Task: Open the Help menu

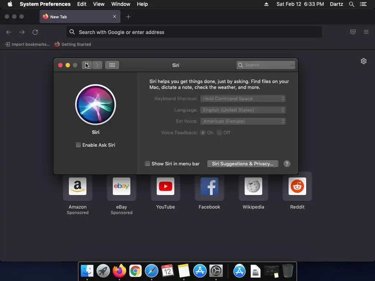Action: (x=142, y=4)
